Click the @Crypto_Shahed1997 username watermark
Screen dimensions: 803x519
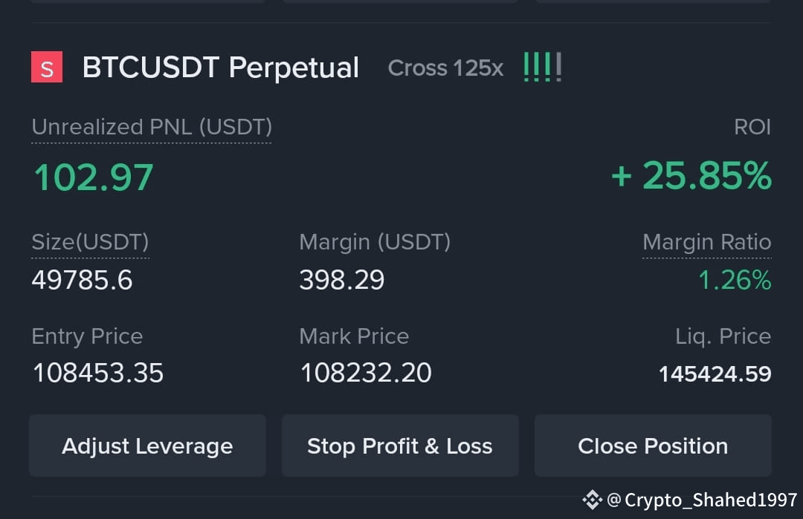pos(702,500)
